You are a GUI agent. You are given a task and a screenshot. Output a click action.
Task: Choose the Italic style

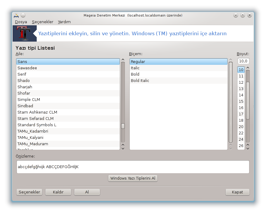(x=178, y=68)
